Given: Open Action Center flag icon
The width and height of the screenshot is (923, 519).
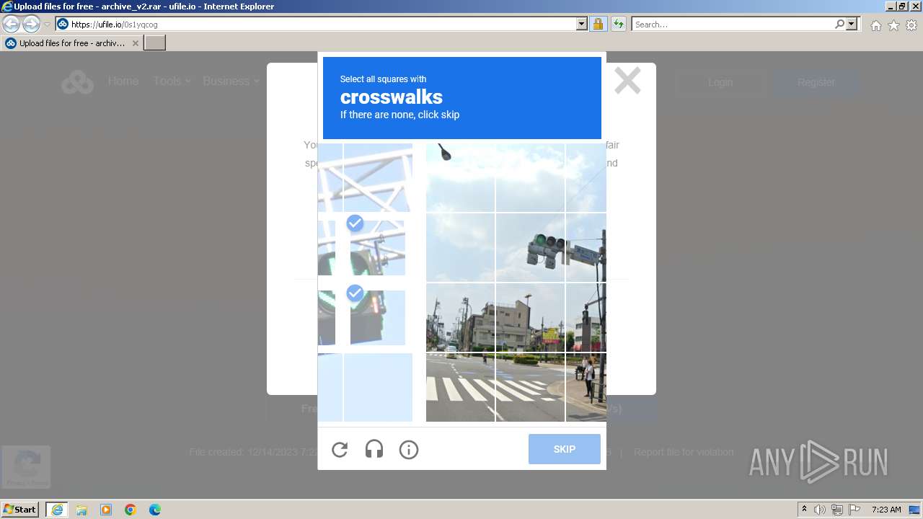Looking at the screenshot, I should pos(854,510).
